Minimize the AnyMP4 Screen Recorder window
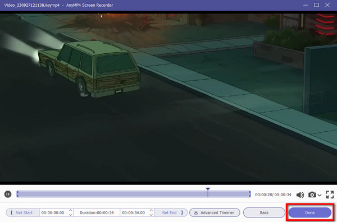This screenshot has width=337, height=222. (x=306, y=5)
